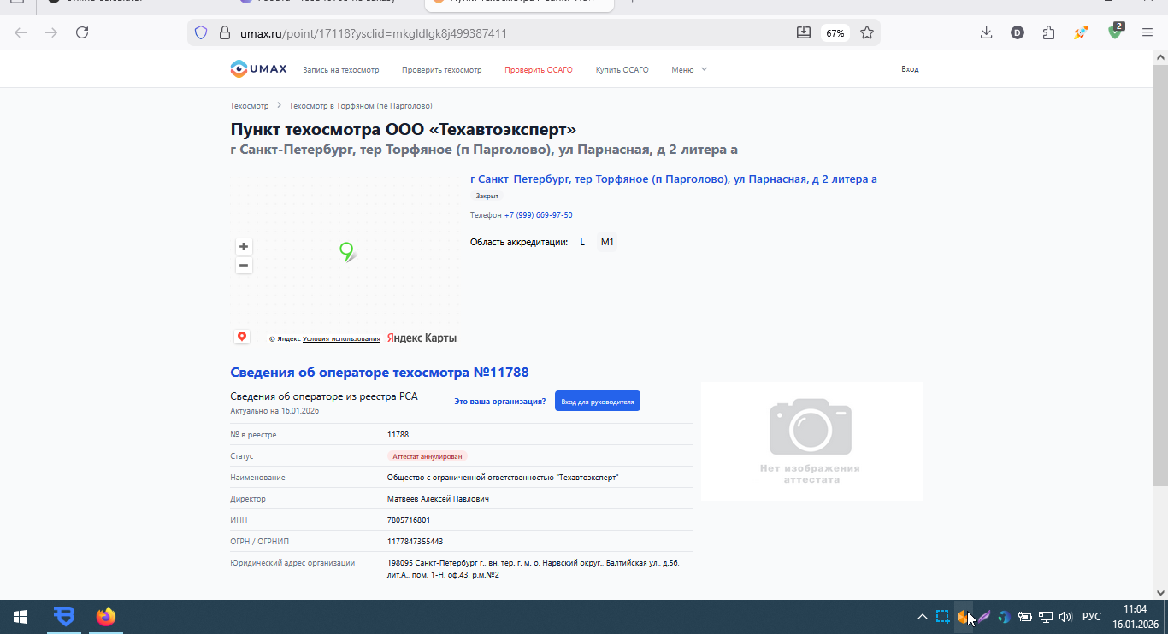Open Условия использования Yandex terms link
The image size is (1168, 634).
point(341,339)
